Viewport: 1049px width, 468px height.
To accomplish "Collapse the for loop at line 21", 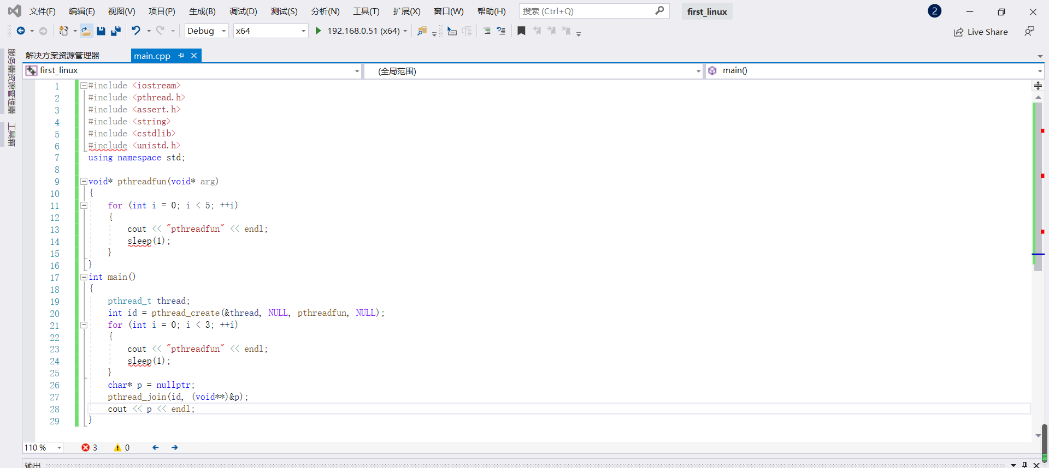I will click(84, 325).
